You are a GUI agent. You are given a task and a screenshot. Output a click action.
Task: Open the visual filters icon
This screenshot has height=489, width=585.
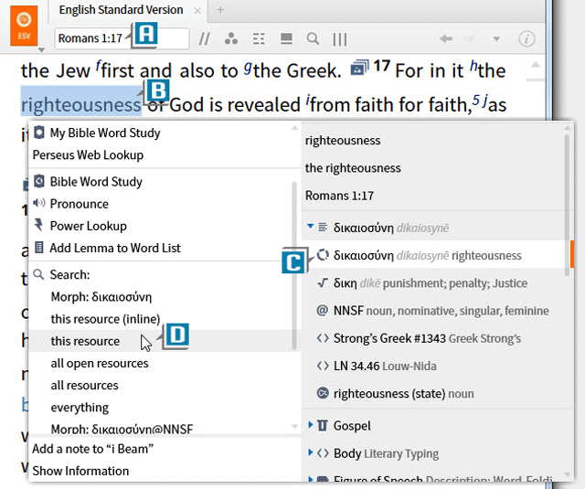231,39
